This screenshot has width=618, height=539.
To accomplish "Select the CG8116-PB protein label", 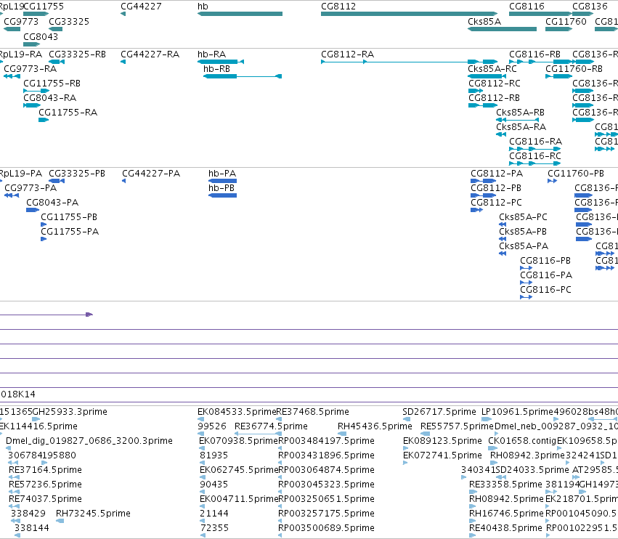I will [545, 260].
